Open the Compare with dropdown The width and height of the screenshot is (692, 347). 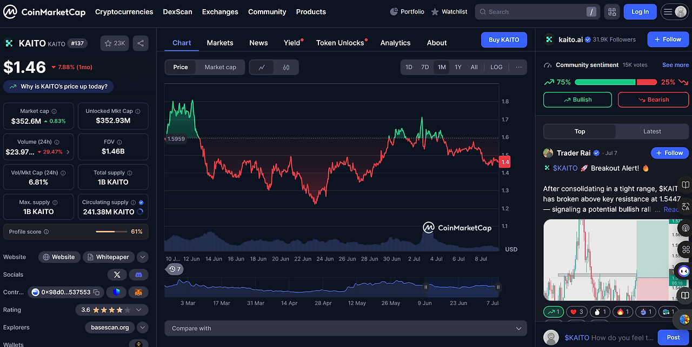[x=345, y=328]
